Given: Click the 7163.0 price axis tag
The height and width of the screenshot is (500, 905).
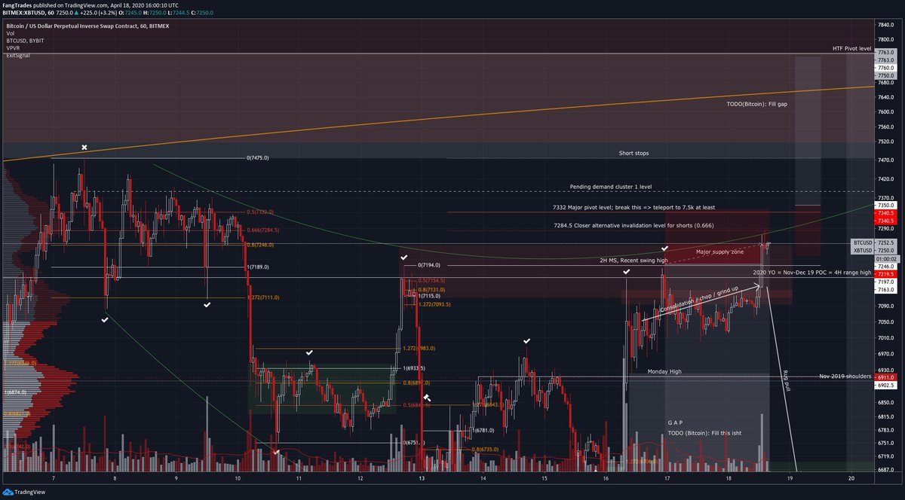Looking at the screenshot, I should point(885,289).
